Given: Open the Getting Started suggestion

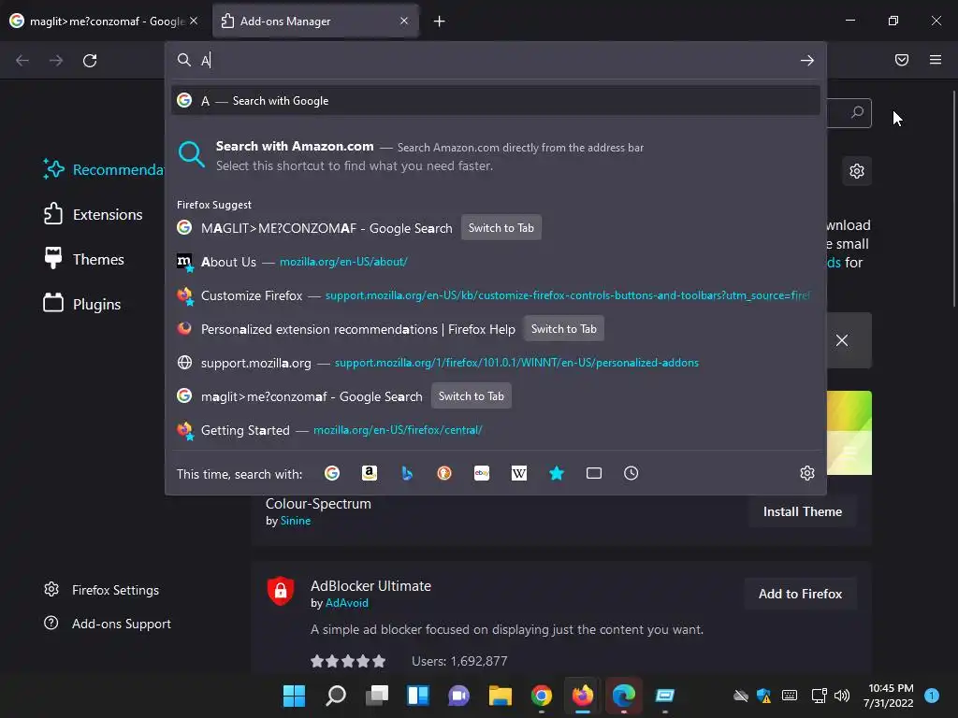Looking at the screenshot, I should pyautogui.click(x=496, y=430).
